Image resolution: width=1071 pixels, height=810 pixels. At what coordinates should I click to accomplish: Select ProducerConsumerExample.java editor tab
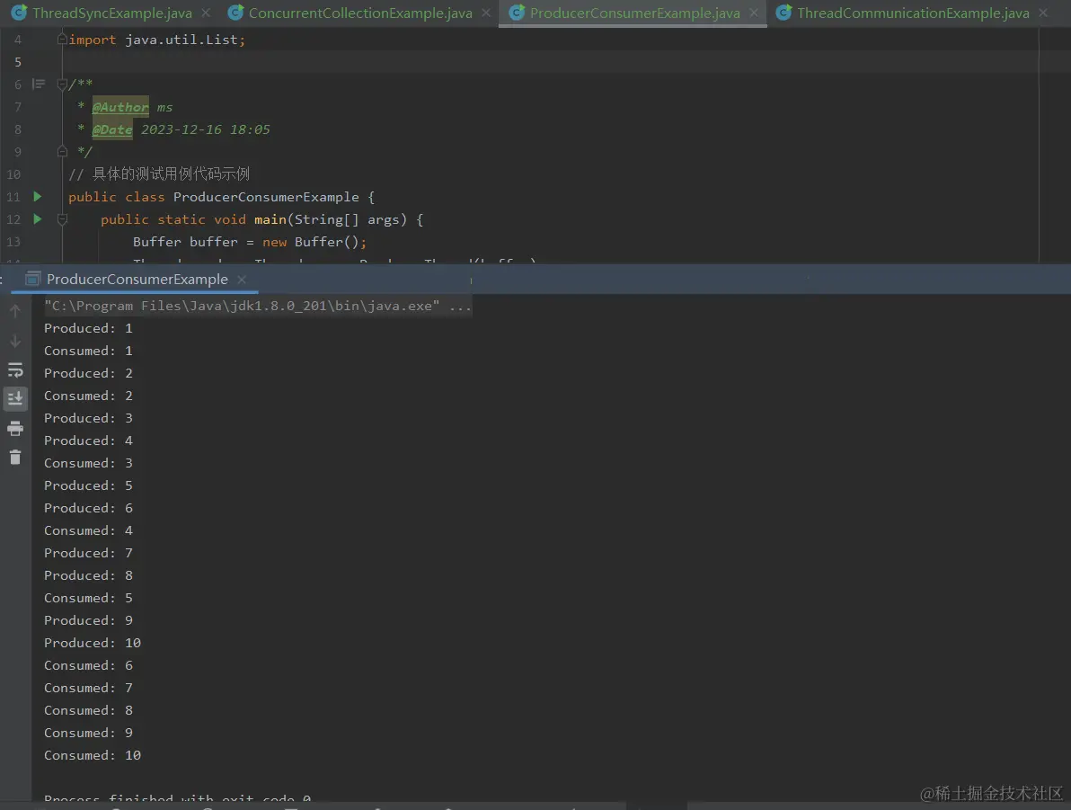[634, 13]
